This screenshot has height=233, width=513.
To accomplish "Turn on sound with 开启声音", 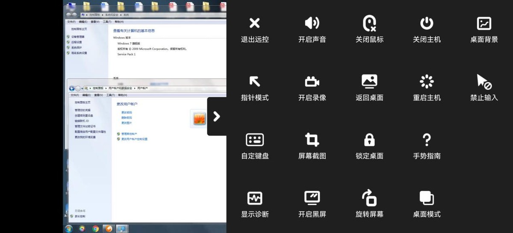I will pyautogui.click(x=312, y=30).
